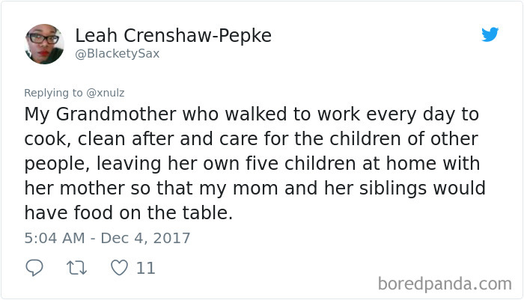Like the tweet with heart icon
This screenshot has width=524, height=300.
pos(119,268)
